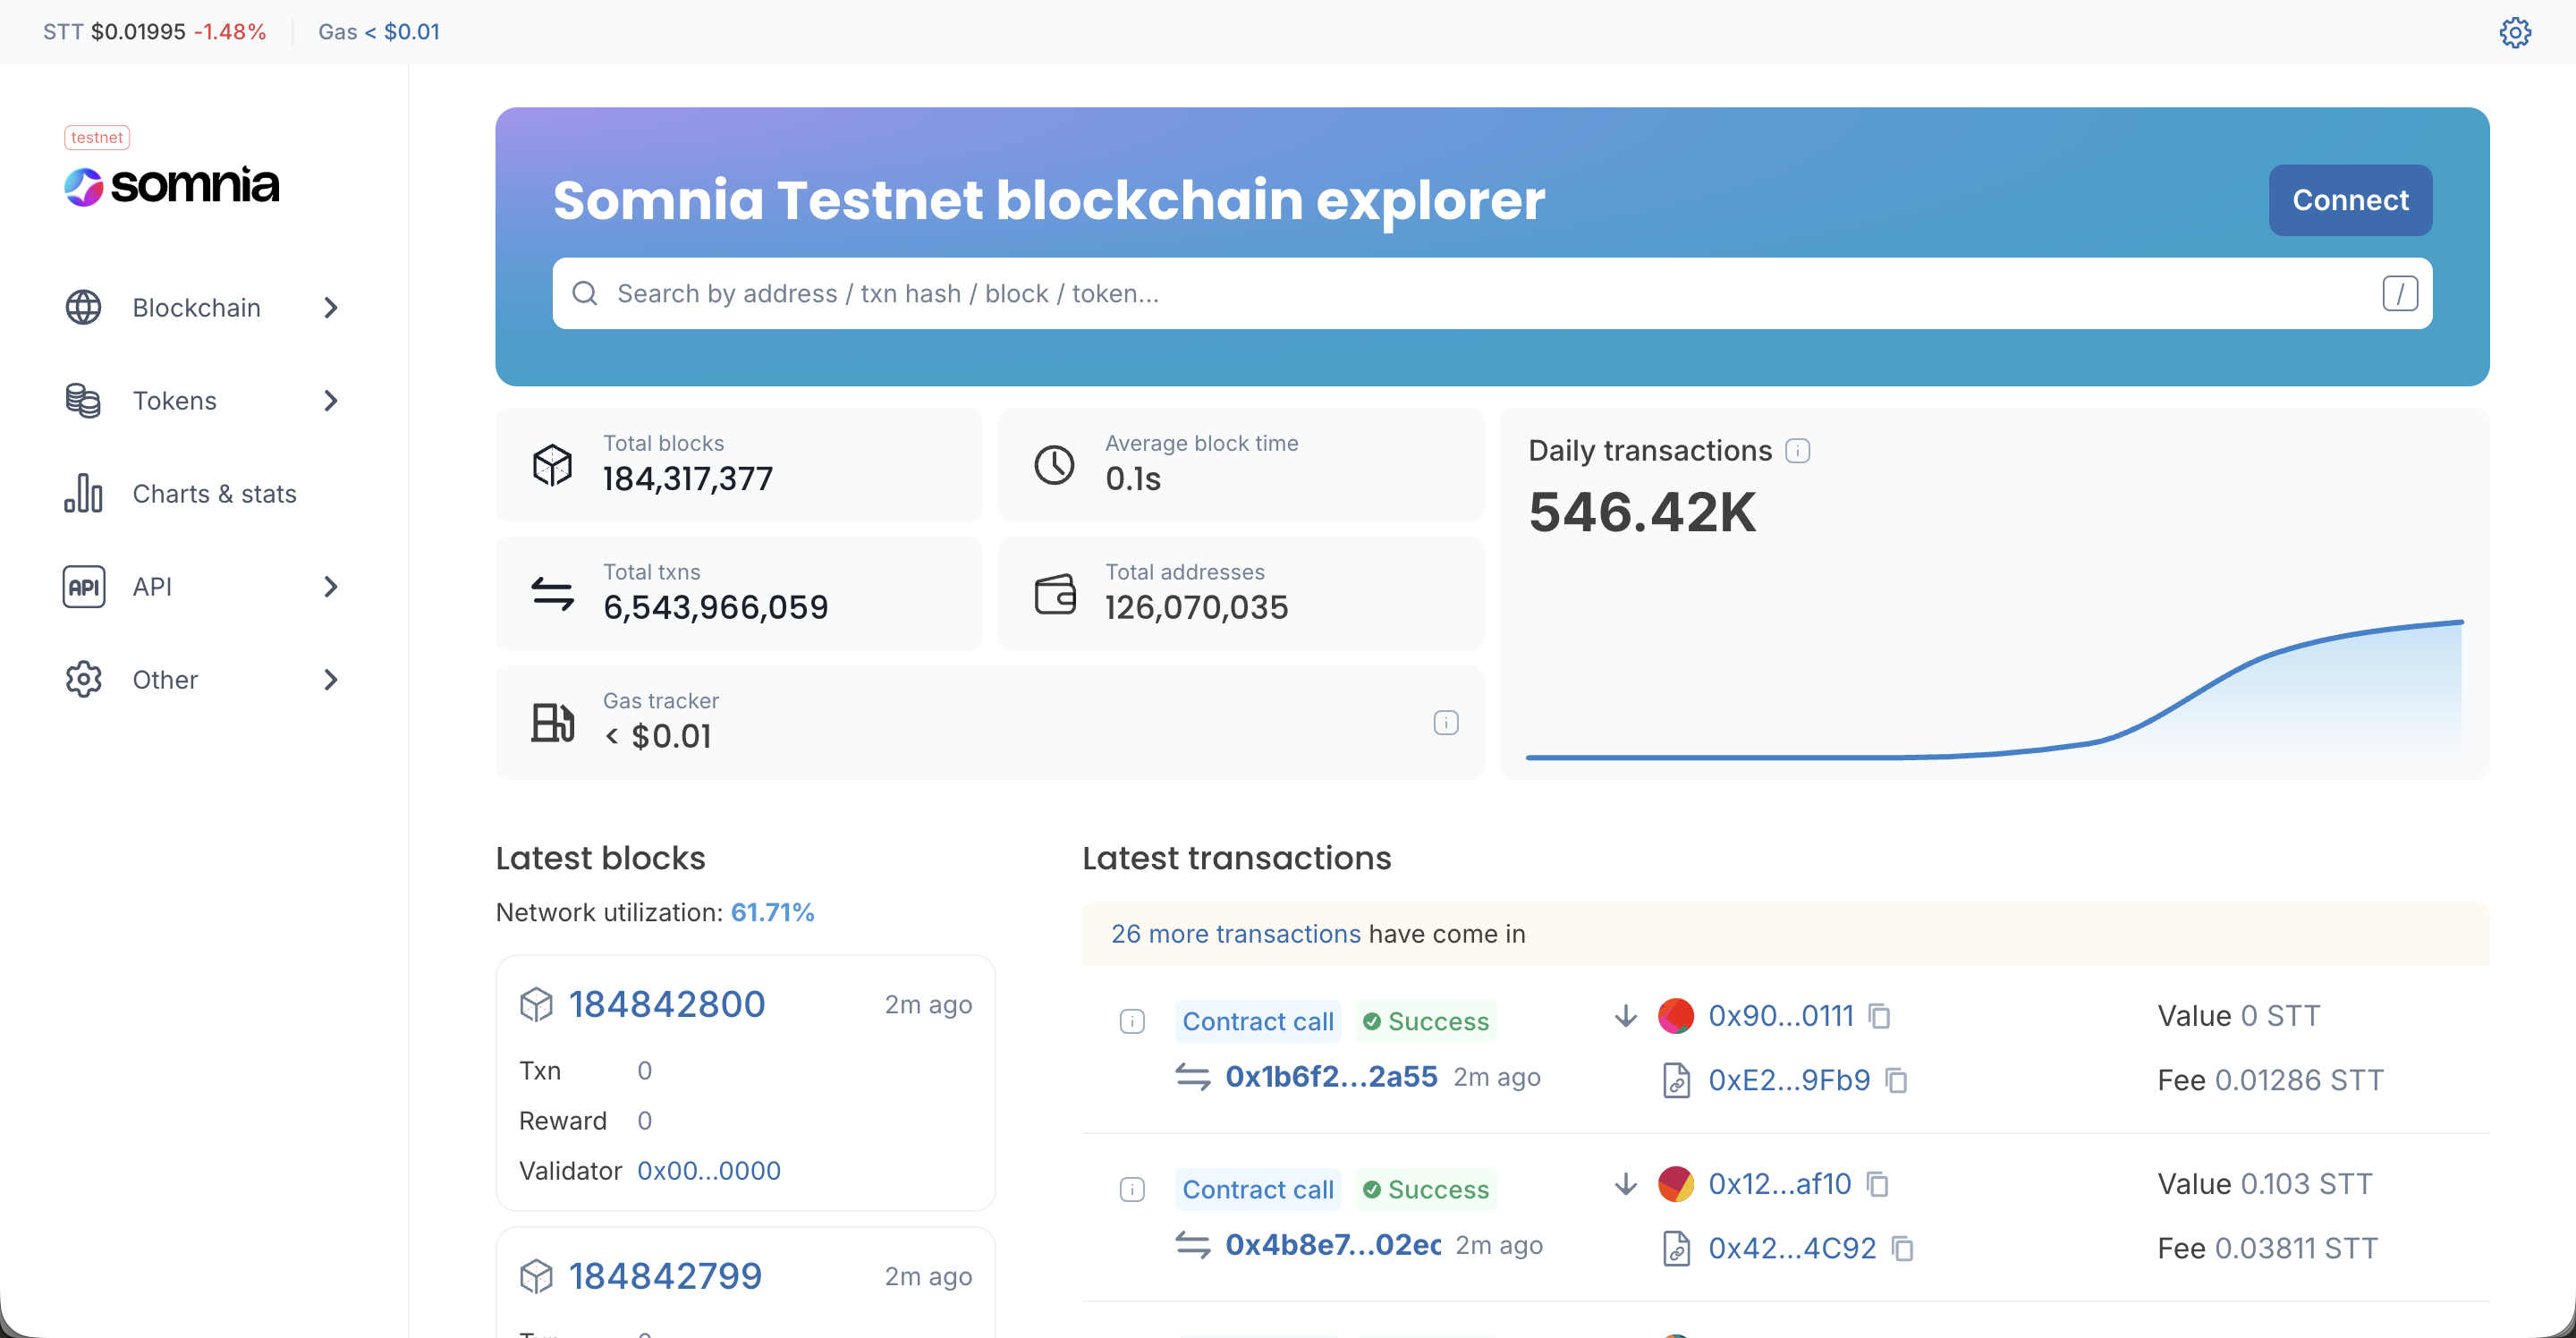The width and height of the screenshot is (2576, 1338).
Task: Click the Blockchain globe icon
Action: pos(83,307)
